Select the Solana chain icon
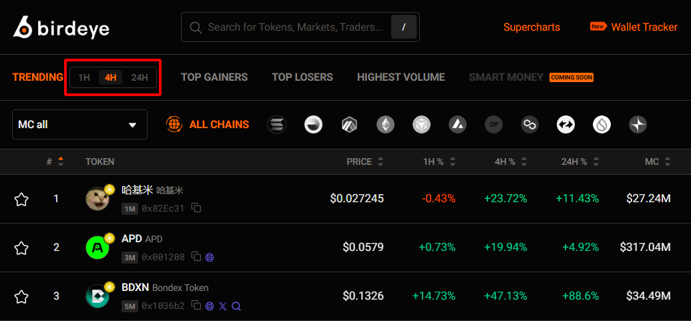The image size is (691, 321). click(x=277, y=125)
